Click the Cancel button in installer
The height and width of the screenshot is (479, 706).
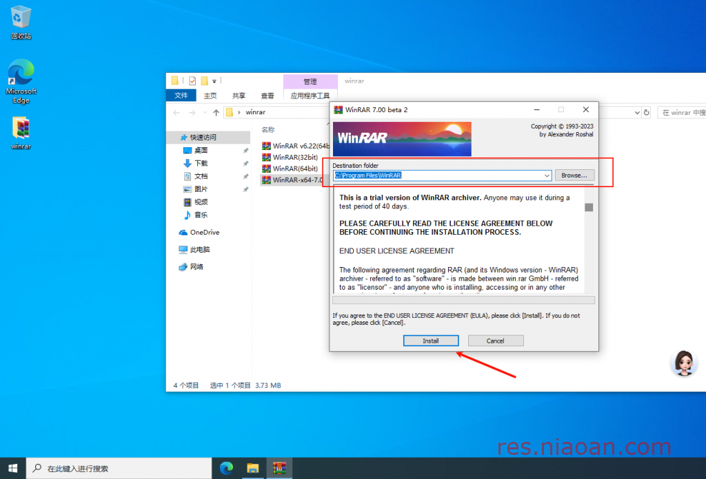[x=495, y=341]
